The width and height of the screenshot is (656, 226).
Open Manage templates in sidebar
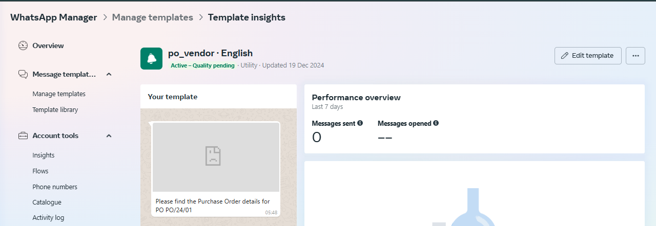click(x=59, y=94)
